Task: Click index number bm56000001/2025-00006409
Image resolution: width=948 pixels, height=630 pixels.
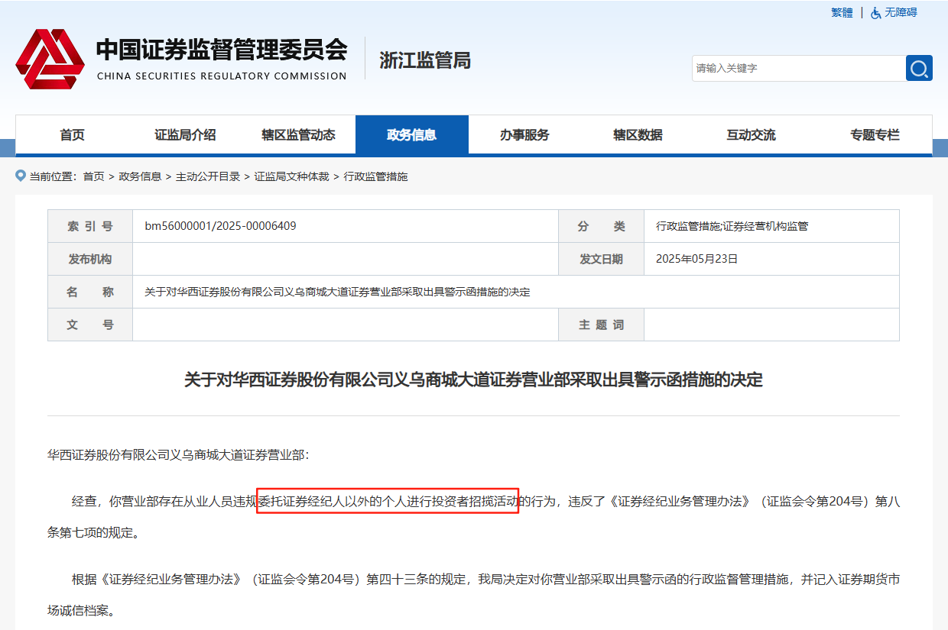Action: coord(220,226)
